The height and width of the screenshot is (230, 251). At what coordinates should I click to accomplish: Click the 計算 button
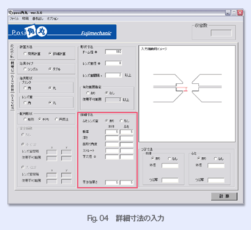pyautogui.click(x=224, y=196)
